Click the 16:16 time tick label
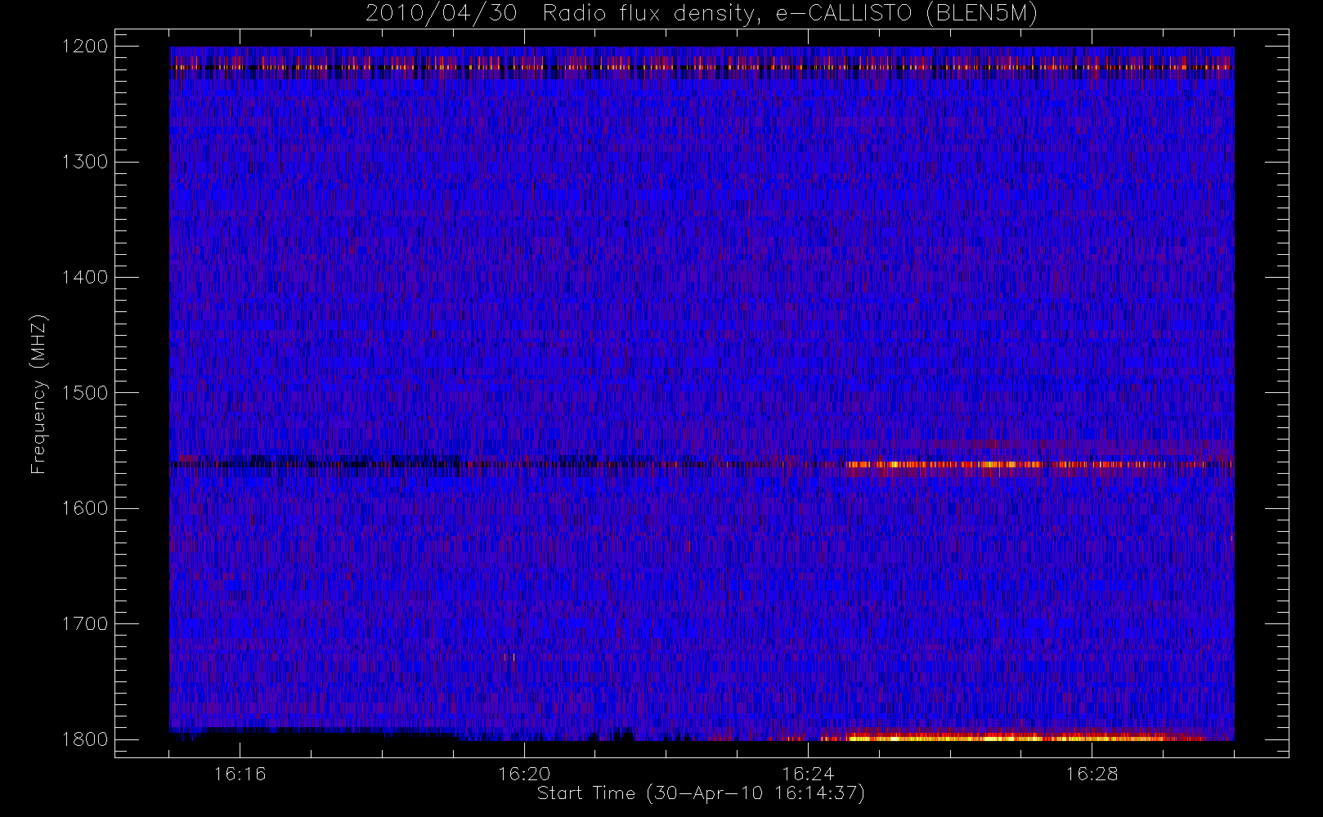 (x=240, y=774)
